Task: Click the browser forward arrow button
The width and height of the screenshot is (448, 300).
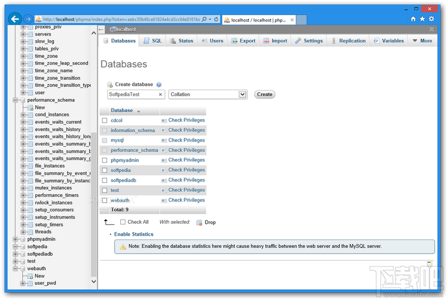Action: (27, 19)
